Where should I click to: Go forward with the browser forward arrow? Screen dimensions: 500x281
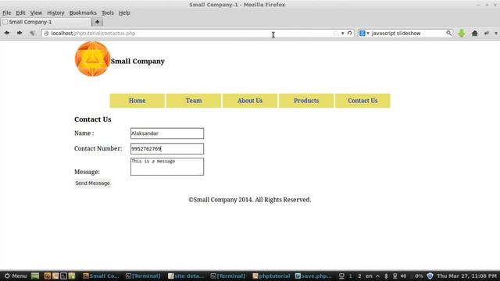[x=20, y=33]
